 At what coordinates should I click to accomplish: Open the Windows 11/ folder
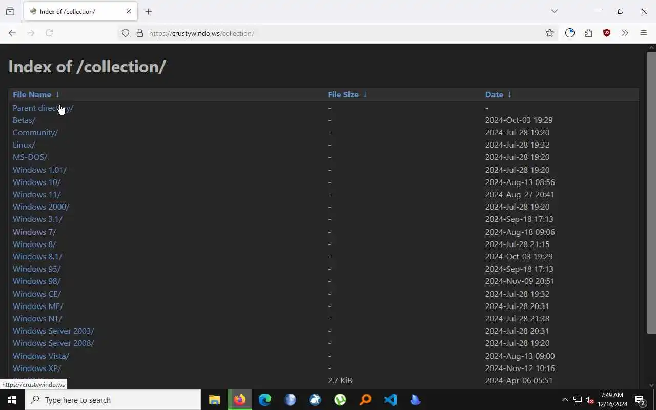(x=36, y=194)
